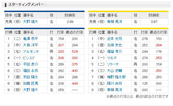Open 大山 悠輔 player page

pyautogui.click(x=114, y=71)
